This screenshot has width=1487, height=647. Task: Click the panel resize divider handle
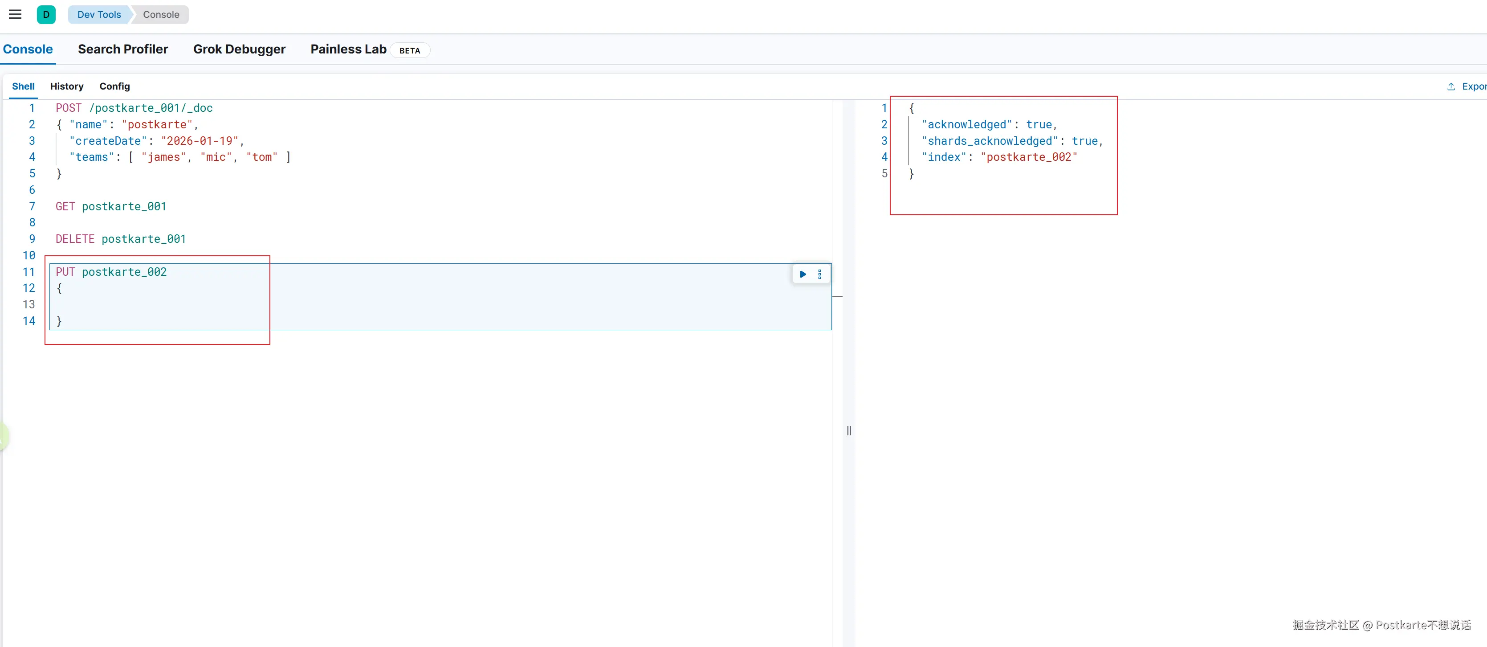click(x=848, y=430)
